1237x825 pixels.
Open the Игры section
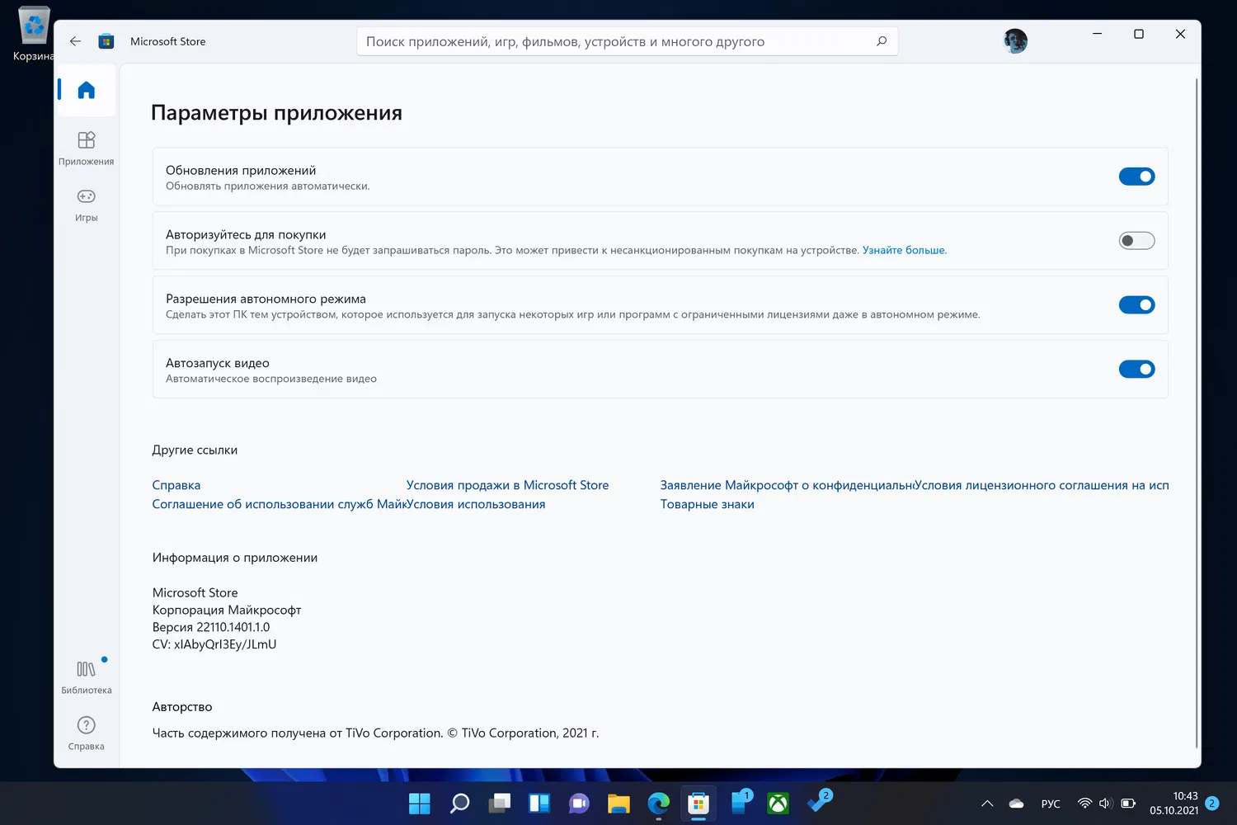pyautogui.click(x=87, y=205)
